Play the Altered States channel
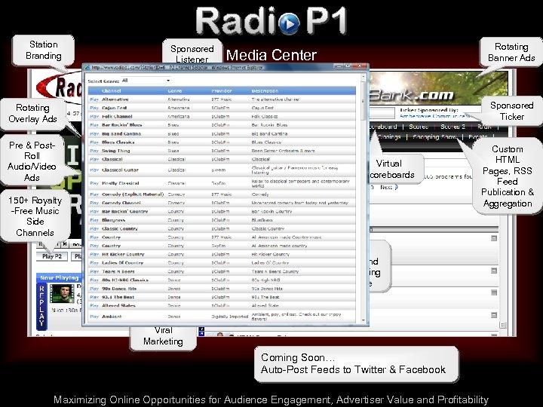Image resolution: width=543 pixels, height=407 pixels. pyautogui.click(x=94, y=305)
